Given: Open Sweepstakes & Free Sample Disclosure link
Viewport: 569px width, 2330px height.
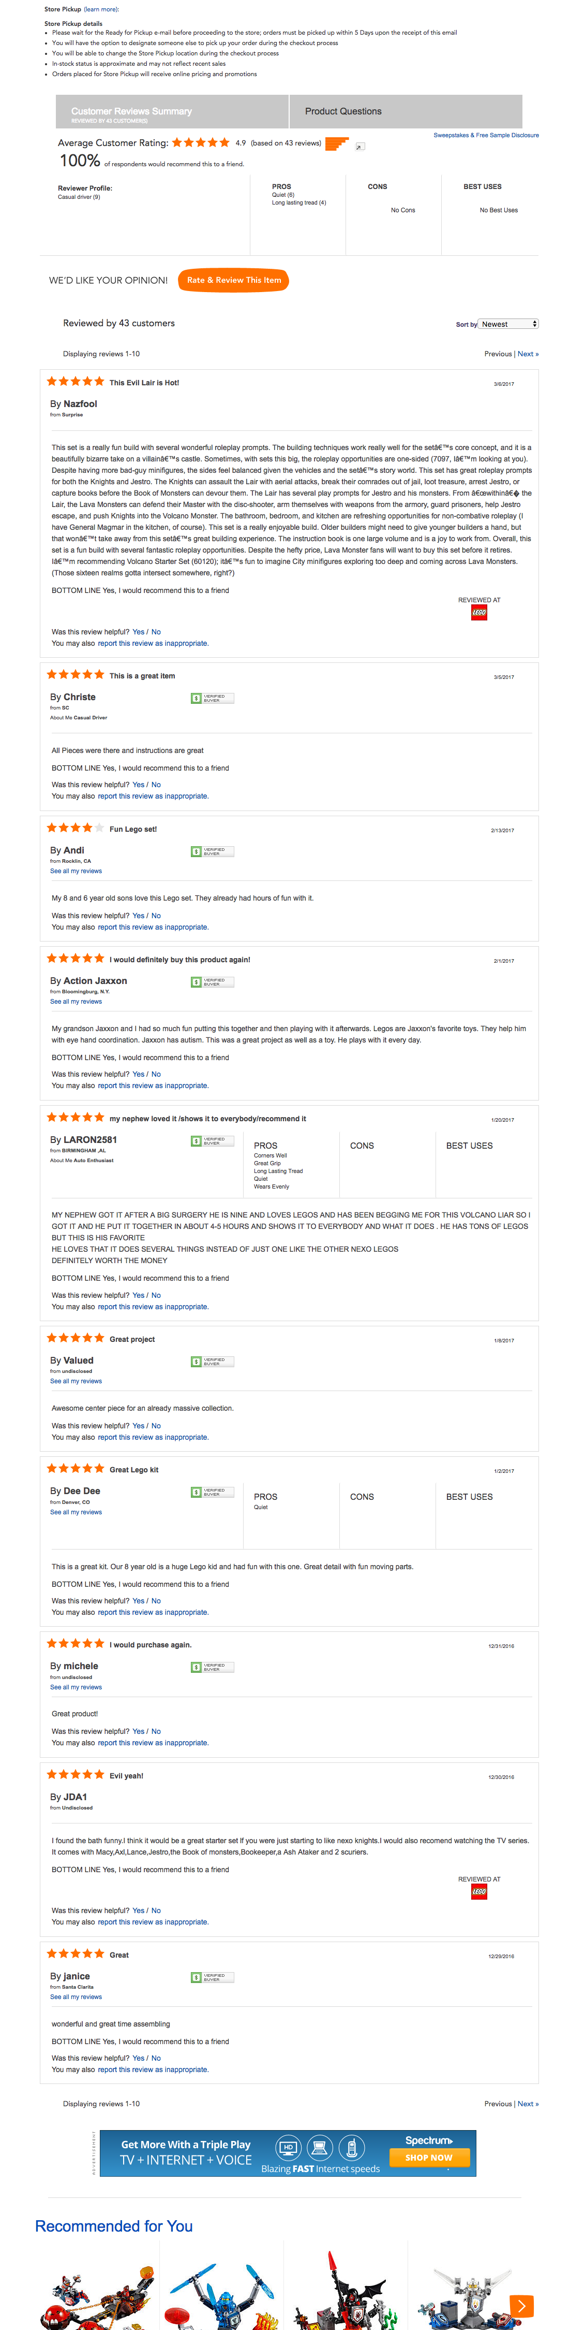Looking at the screenshot, I should pos(486,136).
